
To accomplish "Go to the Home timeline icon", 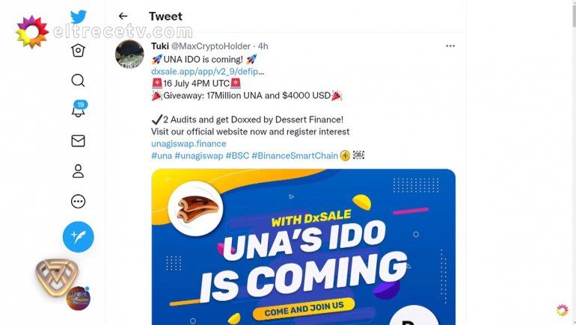I will (78, 50).
